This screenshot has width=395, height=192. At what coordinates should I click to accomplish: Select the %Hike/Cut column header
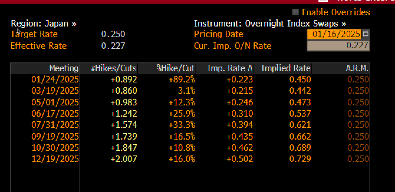[x=176, y=68]
